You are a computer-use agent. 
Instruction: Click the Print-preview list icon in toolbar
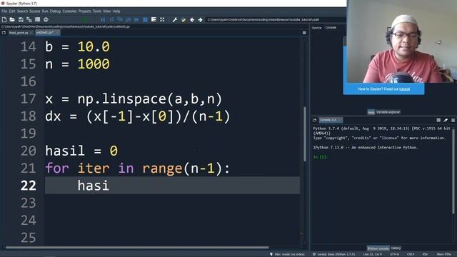click(37, 19)
